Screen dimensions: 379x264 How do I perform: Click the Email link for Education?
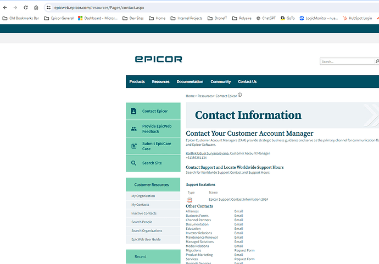238,229
